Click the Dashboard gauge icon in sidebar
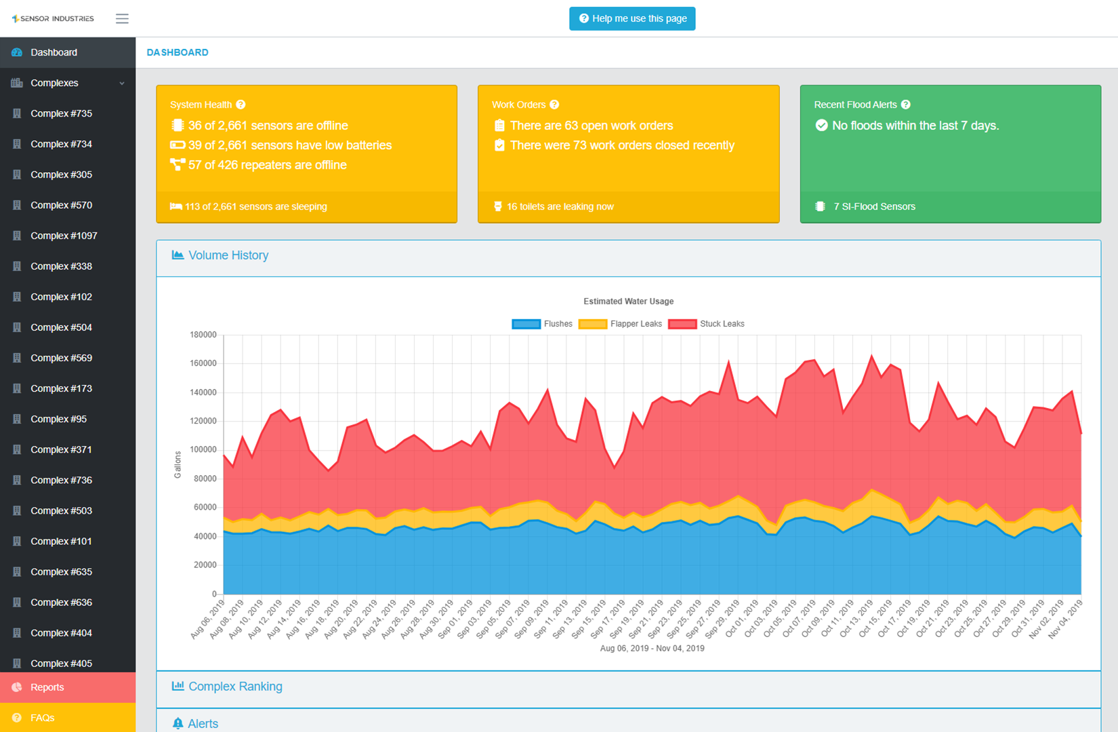 pos(17,52)
